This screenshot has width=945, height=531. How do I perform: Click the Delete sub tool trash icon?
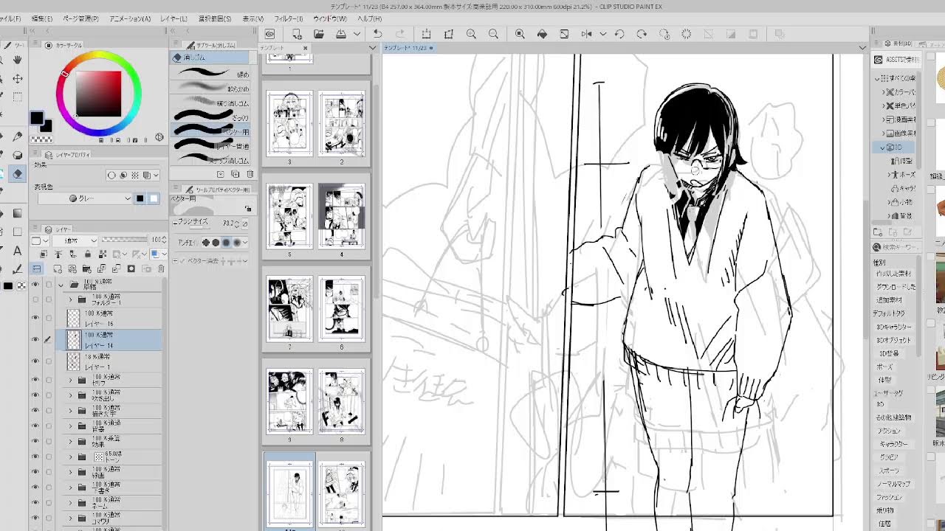click(250, 174)
